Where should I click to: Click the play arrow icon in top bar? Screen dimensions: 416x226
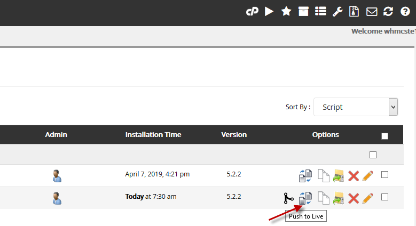pyautogui.click(x=269, y=11)
